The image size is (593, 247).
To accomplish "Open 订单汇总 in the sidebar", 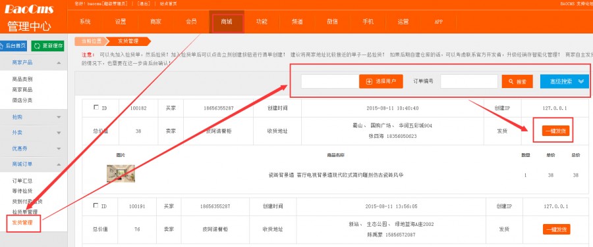I will click(x=22, y=181).
